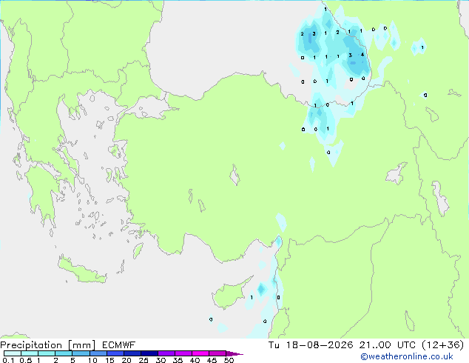Click the precipitation value '4' on the map

pyautogui.click(x=362, y=55)
